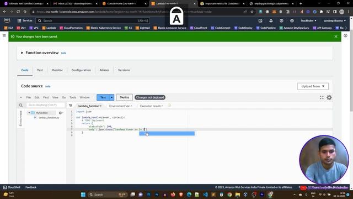Open the CodePipeline favorite shortcut
Image resolution: width=353 pixels, height=199 pixels.
pyautogui.click(x=266, y=28)
